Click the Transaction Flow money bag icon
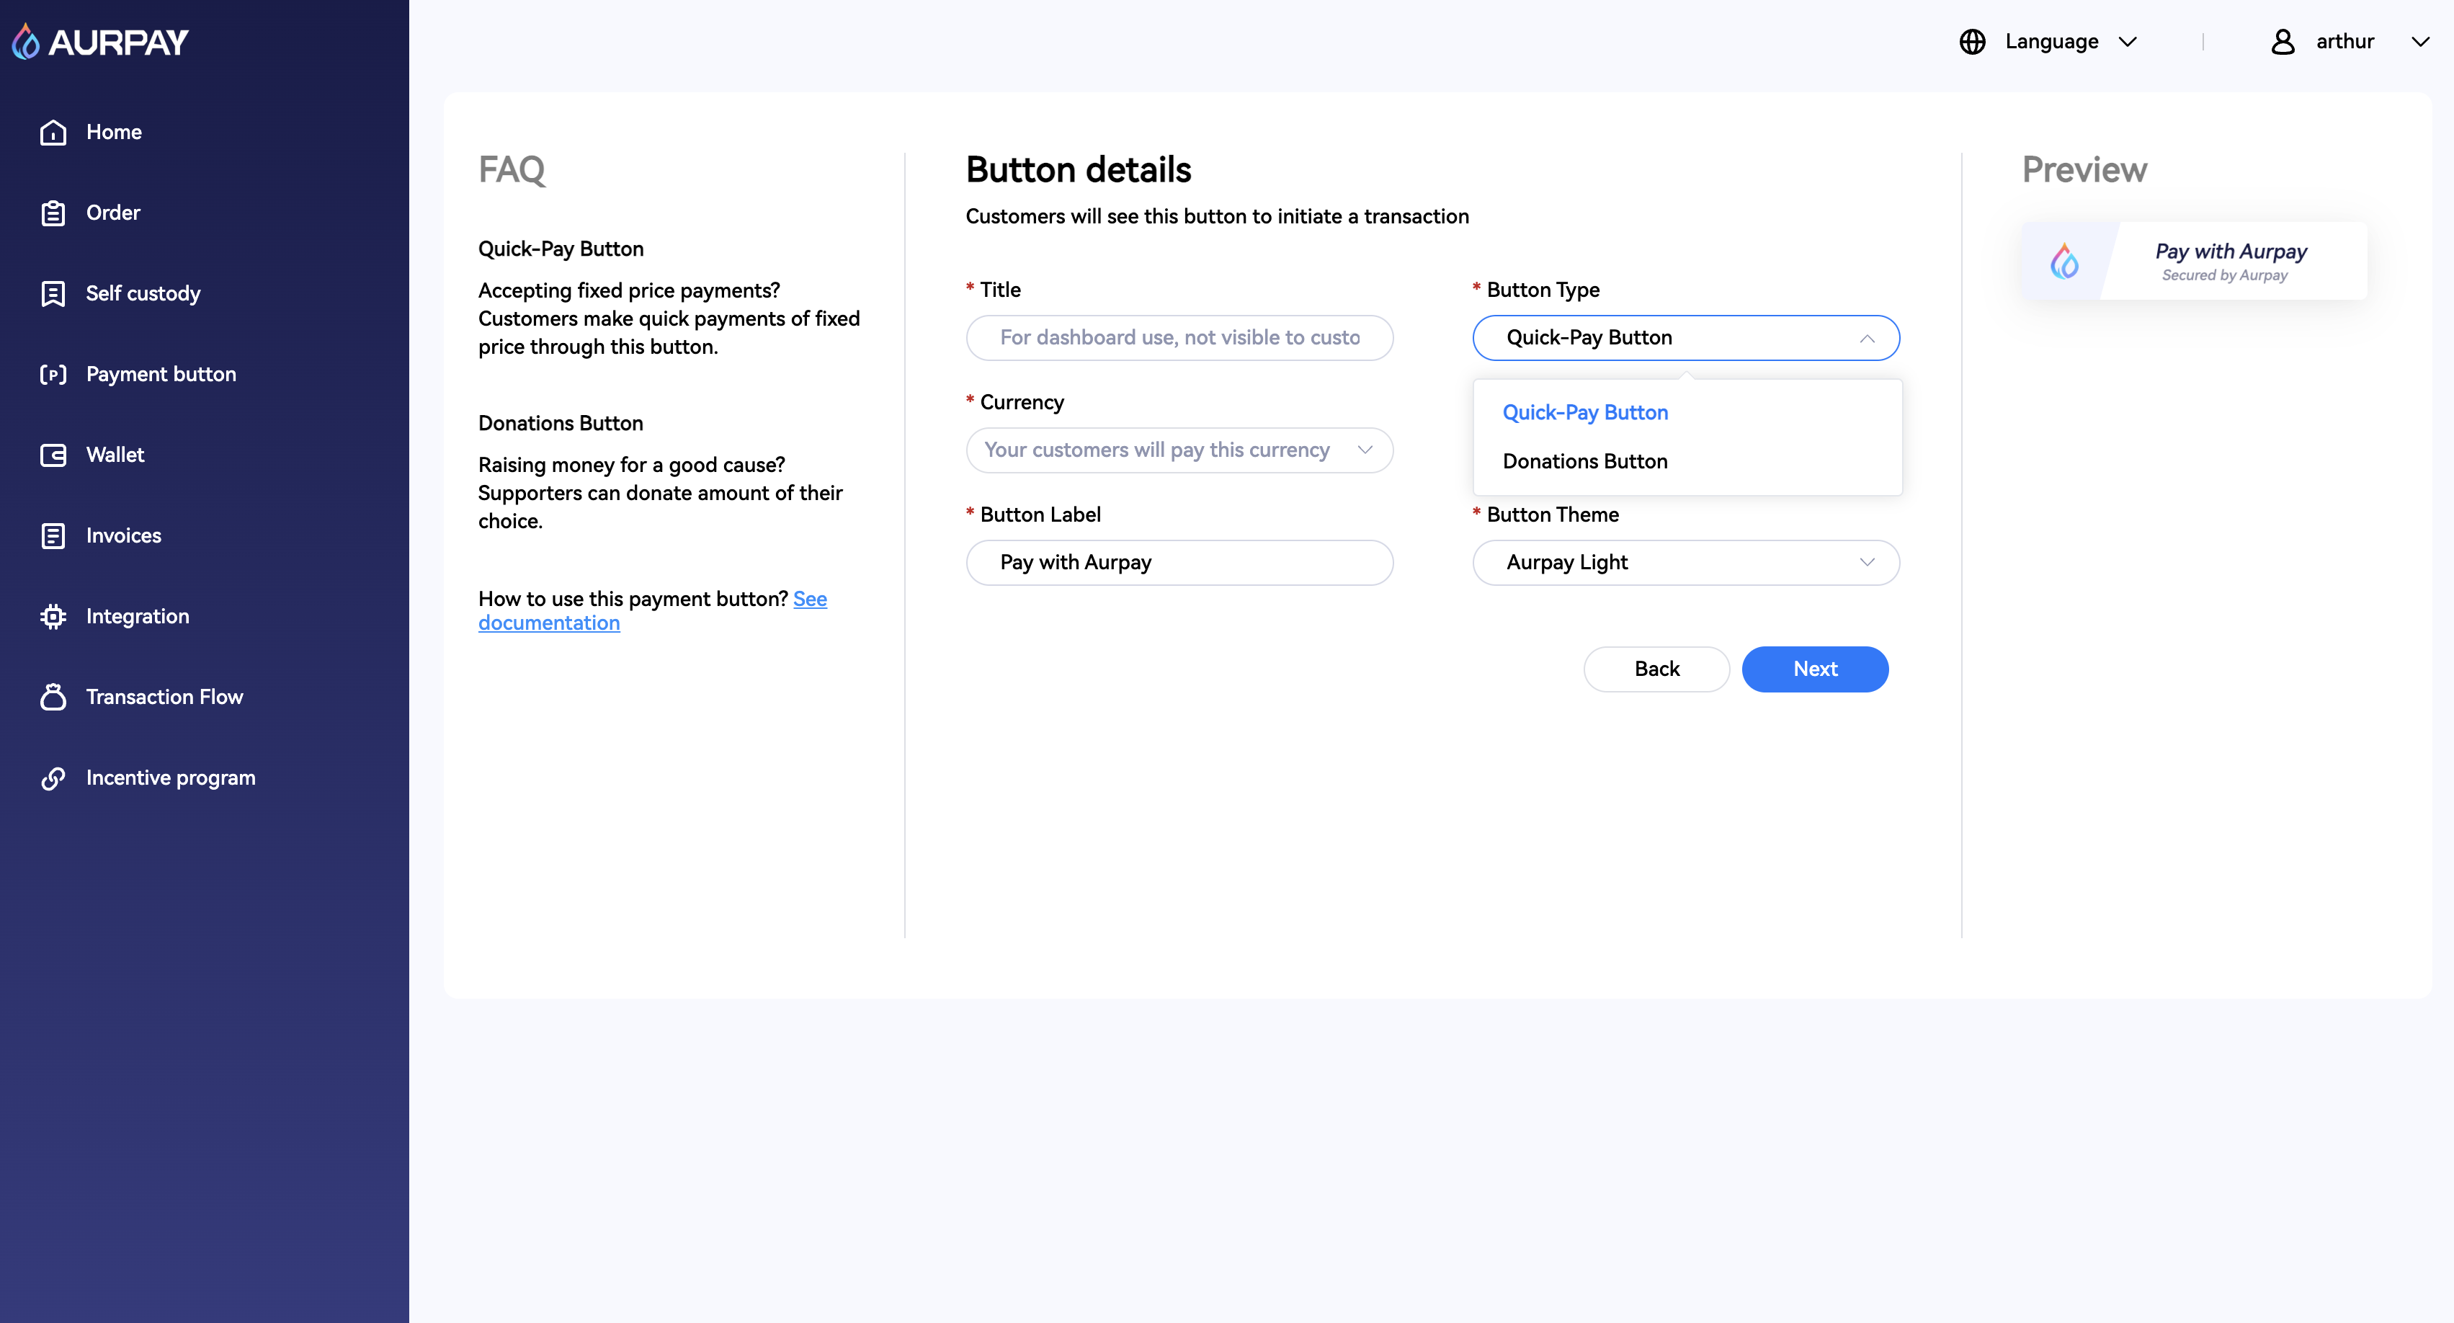Viewport: 2454px width, 1323px height. coord(53,698)
